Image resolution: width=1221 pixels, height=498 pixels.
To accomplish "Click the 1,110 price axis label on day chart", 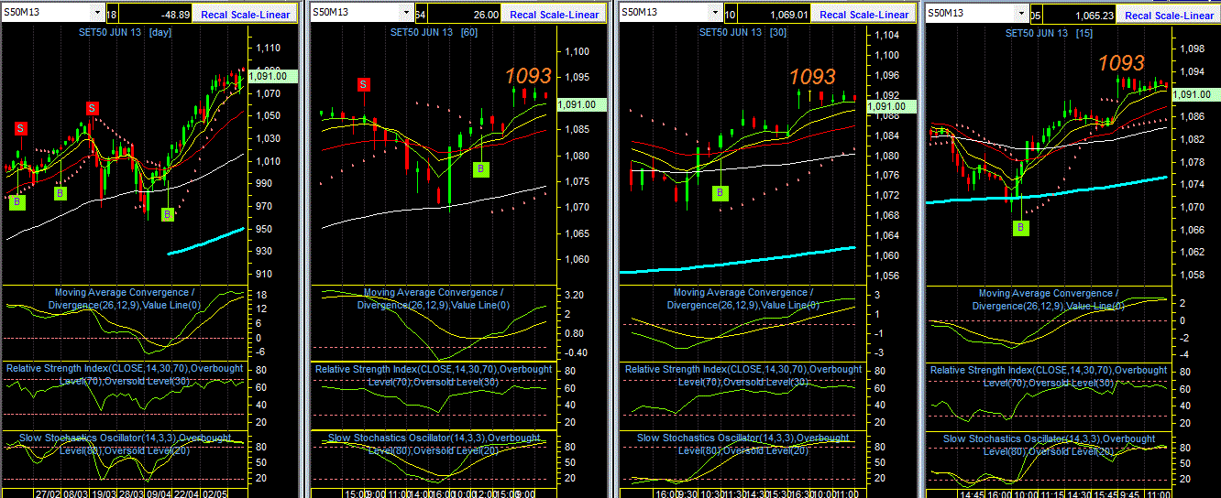I will click(269, 48).
